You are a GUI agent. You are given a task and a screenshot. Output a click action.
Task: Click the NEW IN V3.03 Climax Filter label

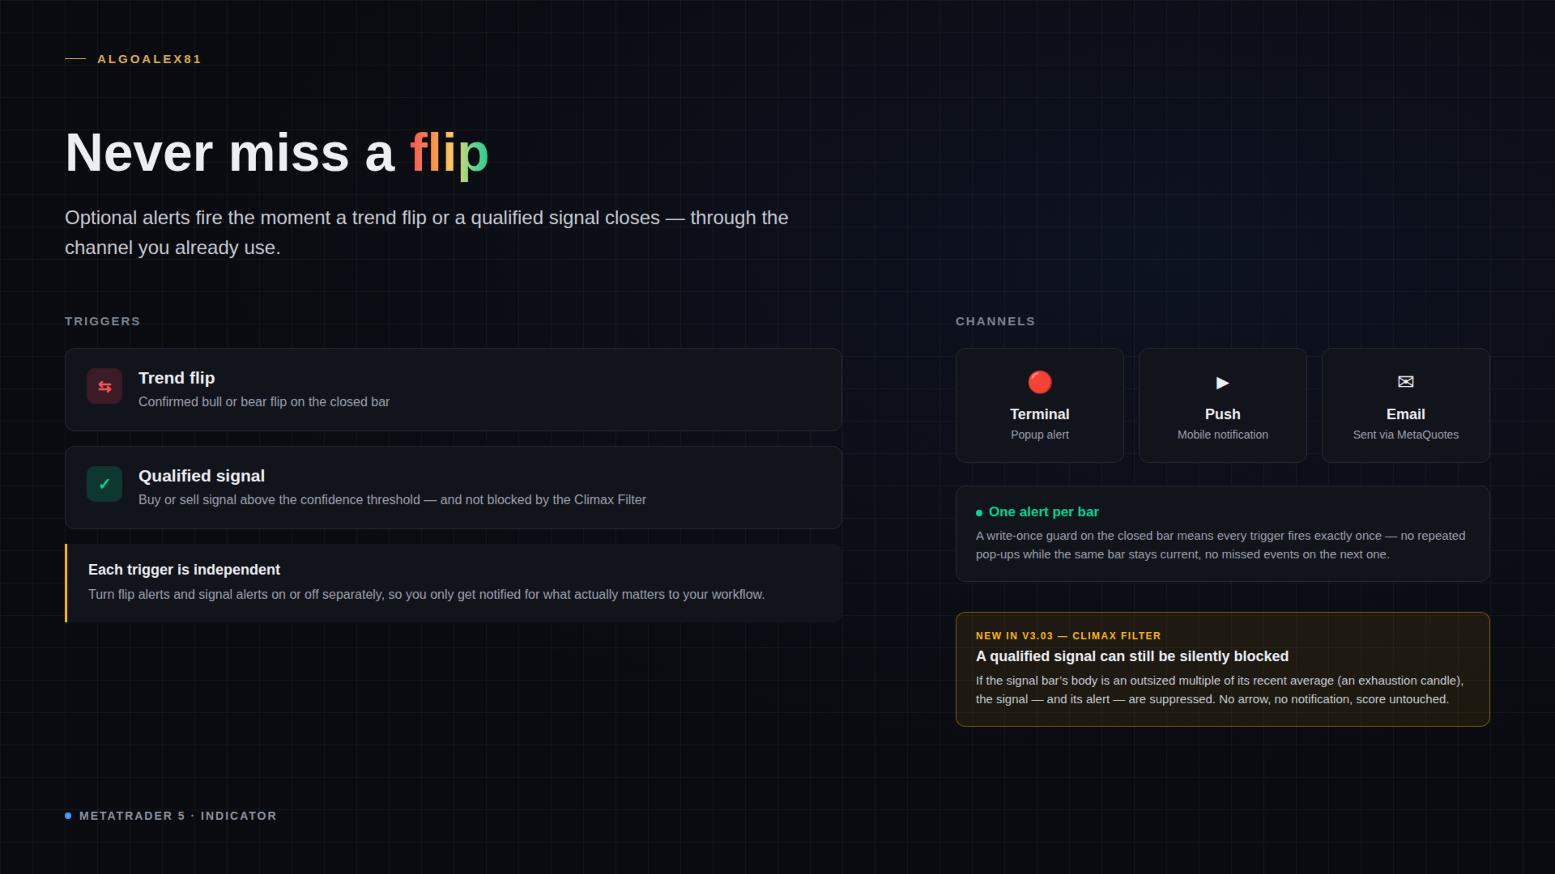(1068, 636)
